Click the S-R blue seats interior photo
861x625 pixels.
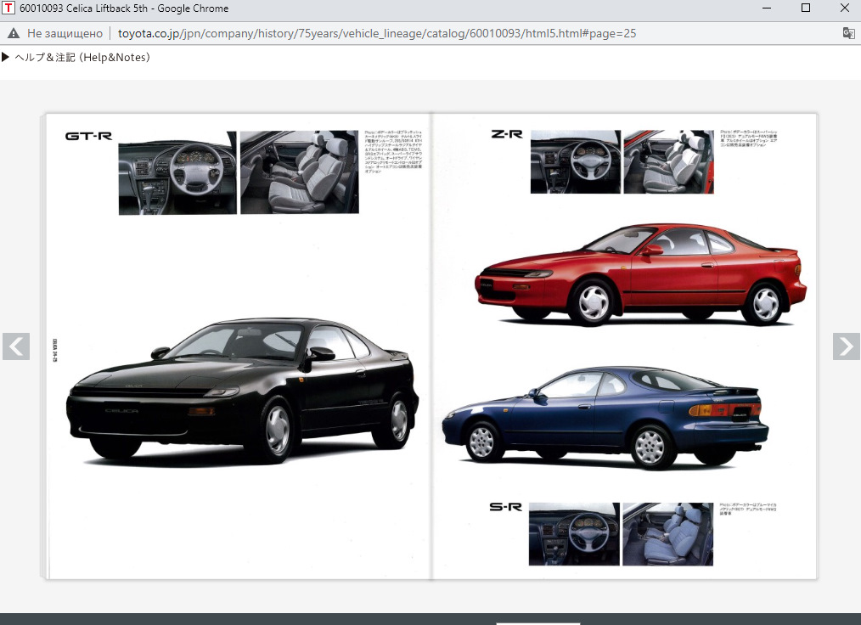pos(667,534)
